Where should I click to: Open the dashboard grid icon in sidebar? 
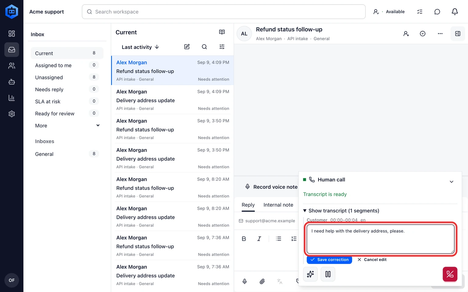point(12,33)
